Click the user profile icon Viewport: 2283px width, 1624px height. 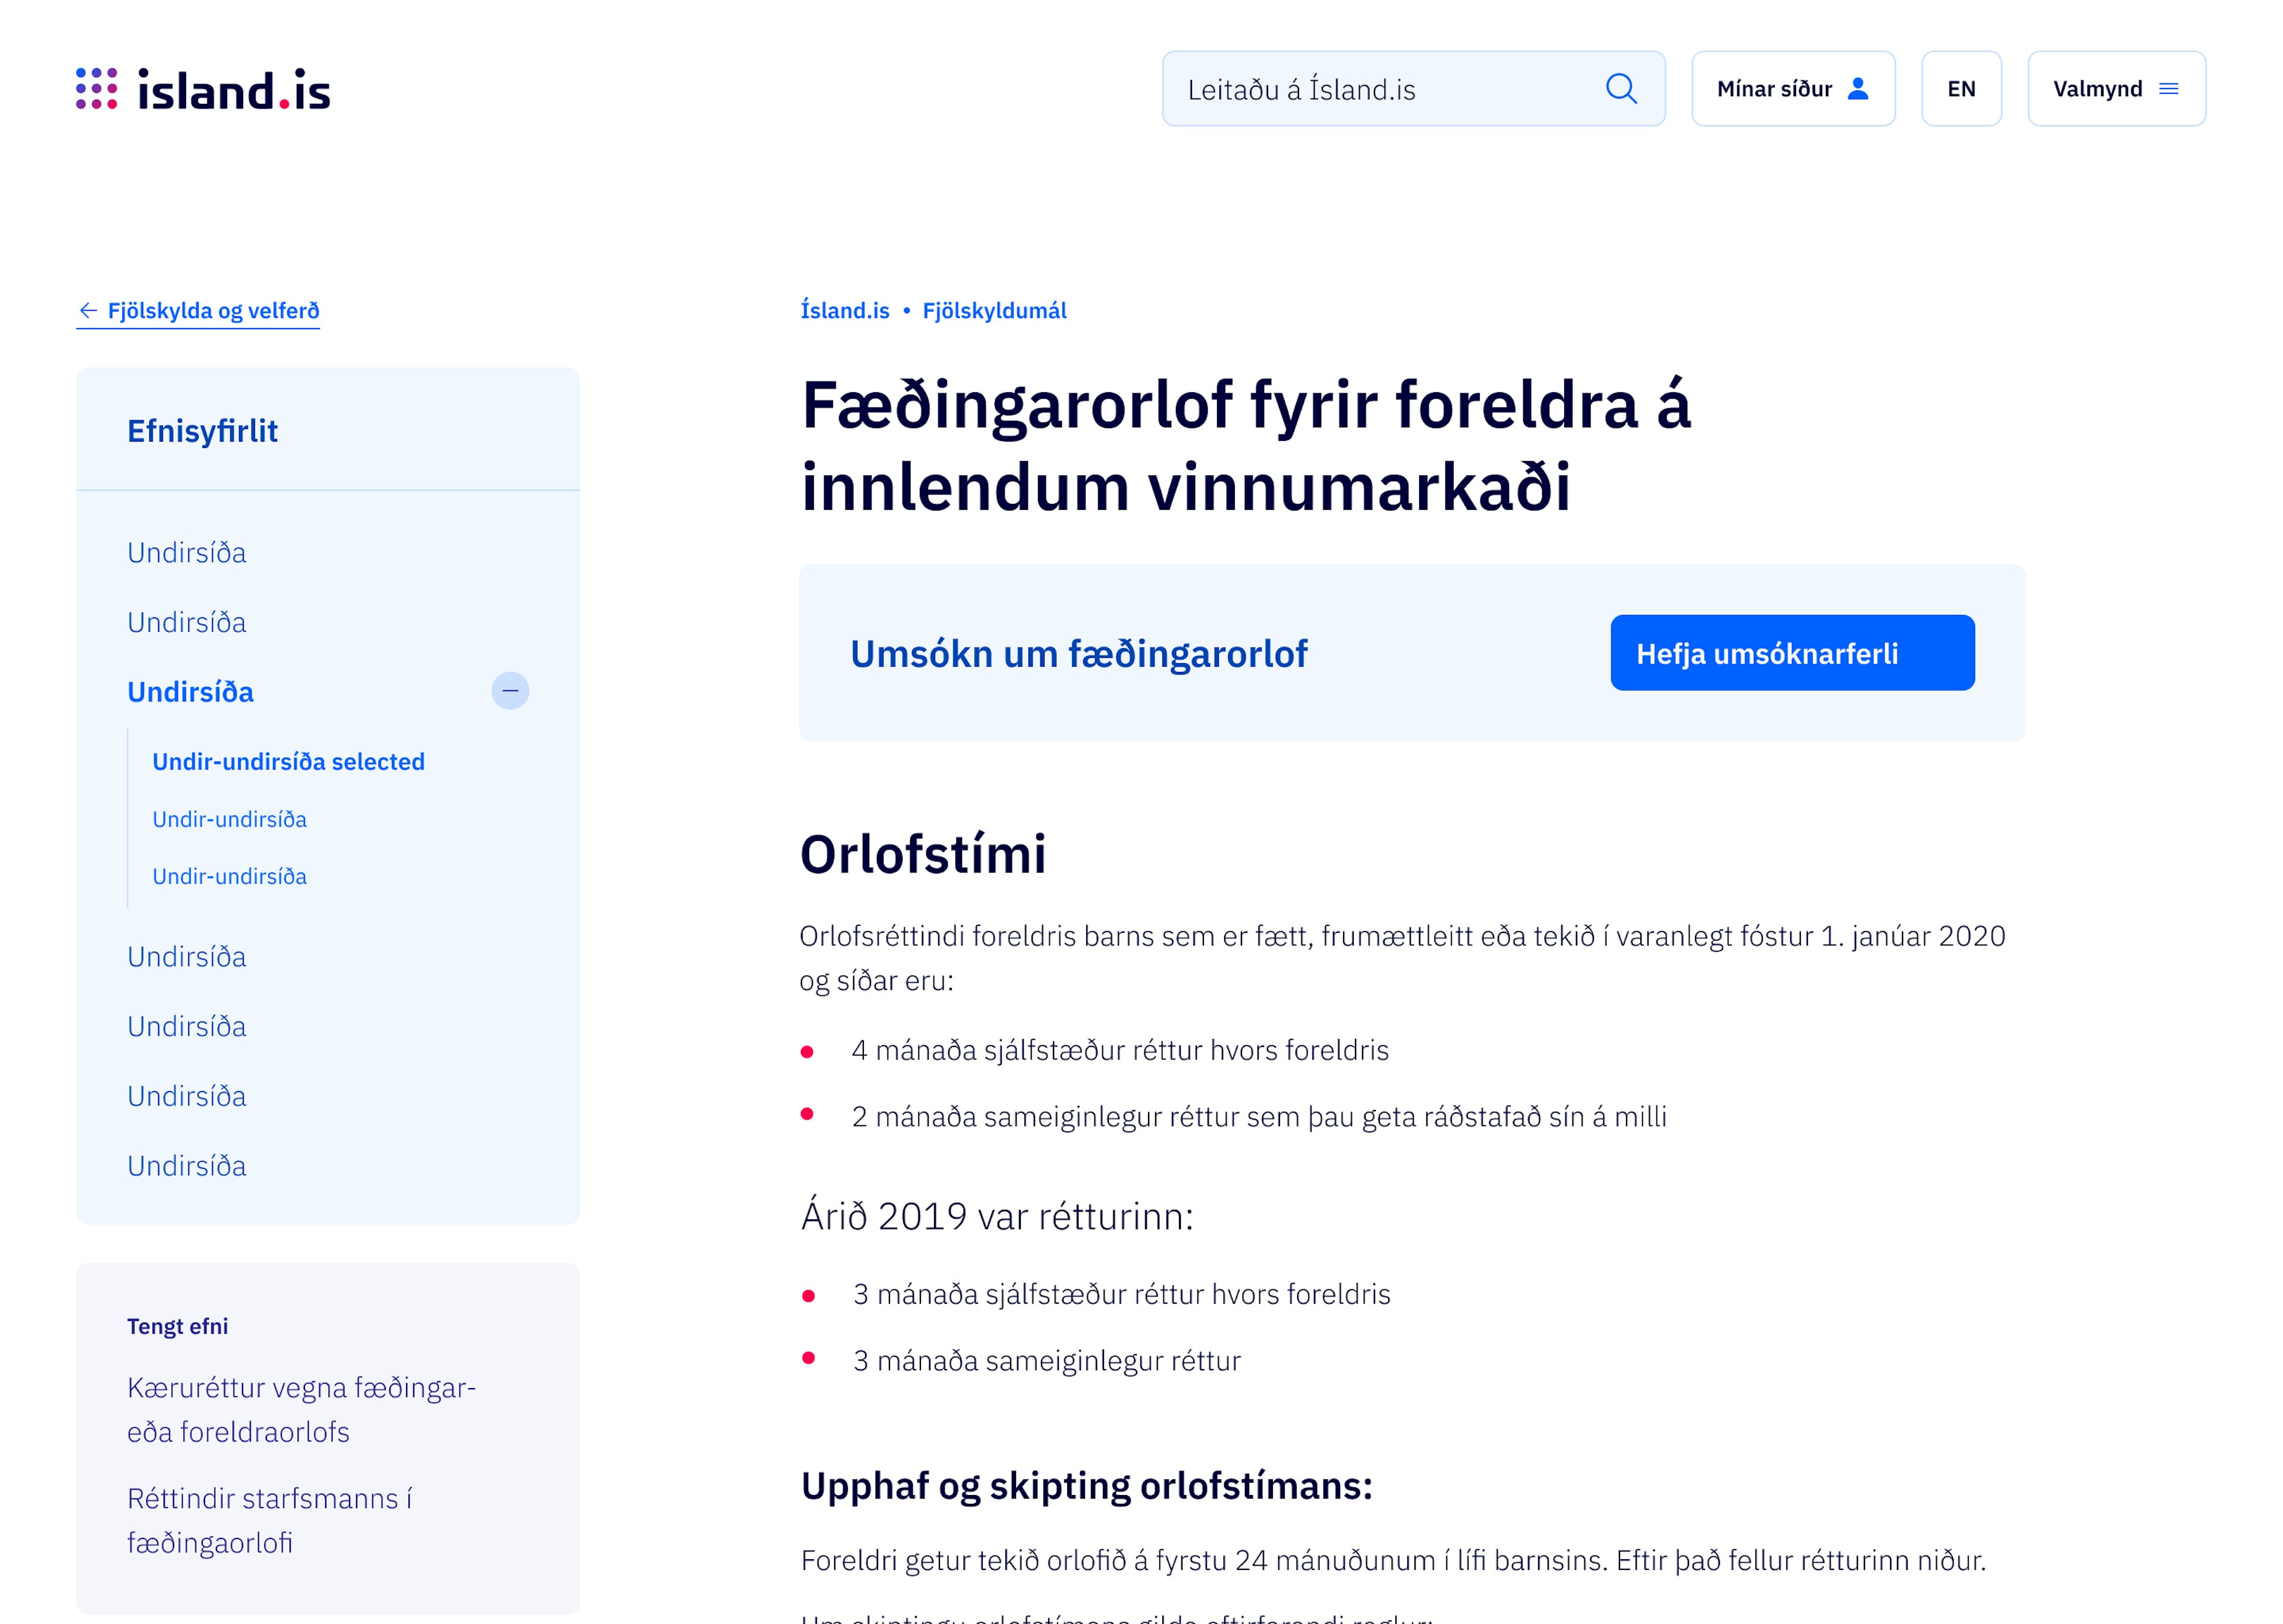point(1857,89)
